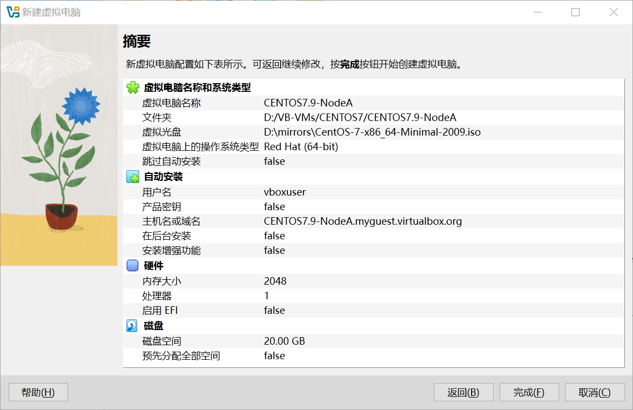
Task: Click the 预先分配全部空间 row label
Action: point(181,356)
